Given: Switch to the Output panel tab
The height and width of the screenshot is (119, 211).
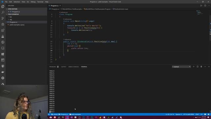Looking at the screenshot, I should tap(64, 67).
